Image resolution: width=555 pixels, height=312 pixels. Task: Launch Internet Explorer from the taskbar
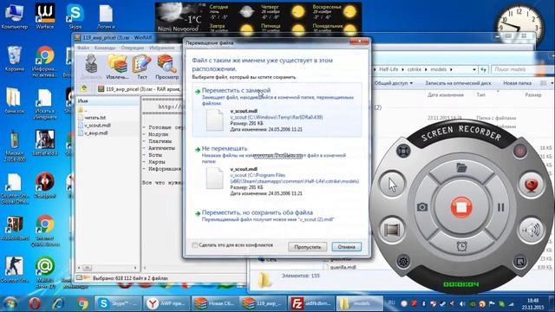click(x=58, y=303)
